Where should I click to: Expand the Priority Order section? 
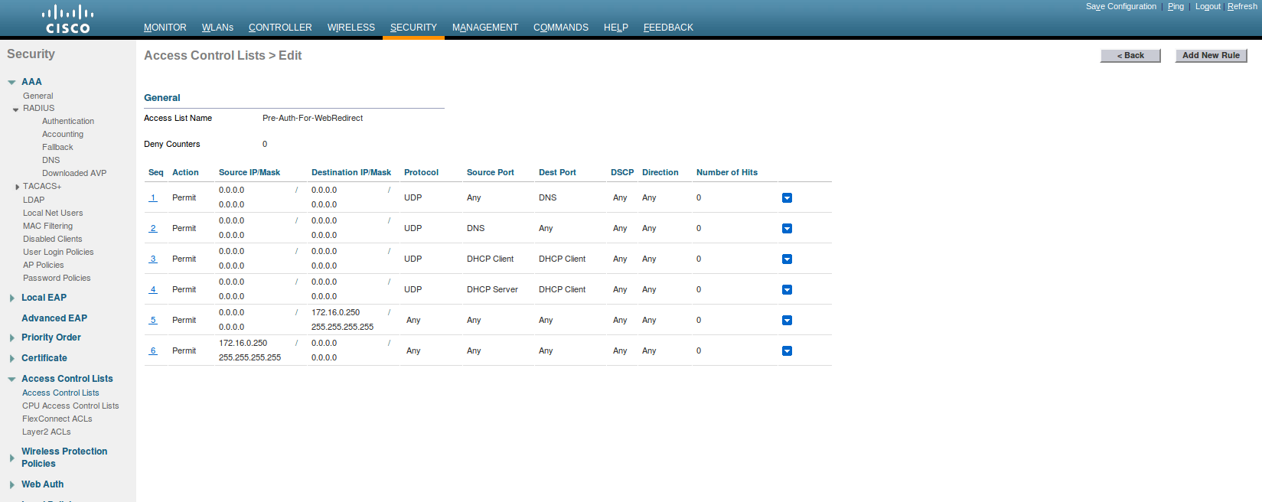pyautogui.click(x=11, y=338)
